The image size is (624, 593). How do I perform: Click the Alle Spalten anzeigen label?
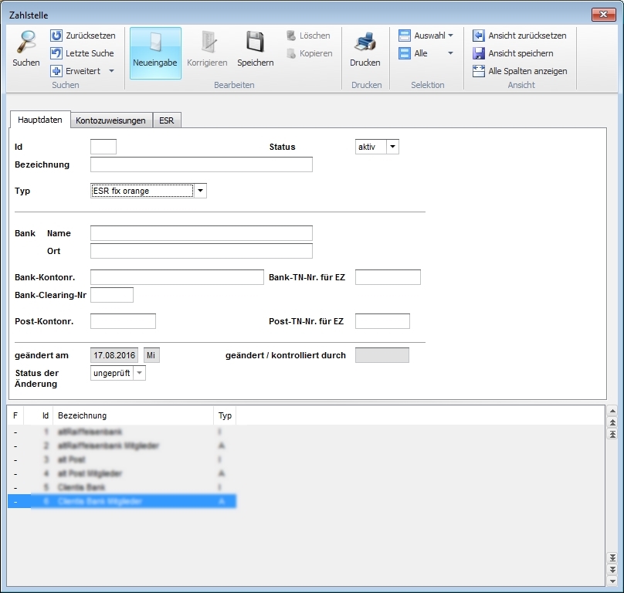(x=527, y=71)
